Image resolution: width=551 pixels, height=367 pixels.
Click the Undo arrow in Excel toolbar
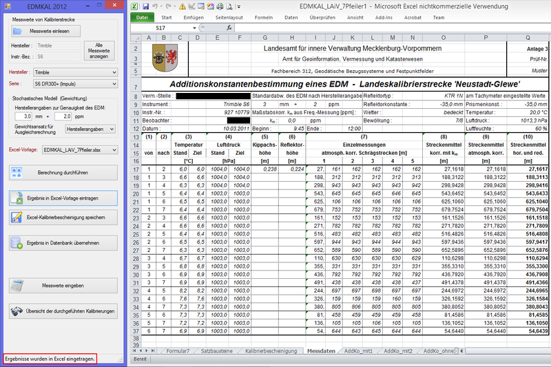pyautogui.click(x=155, y=6)
